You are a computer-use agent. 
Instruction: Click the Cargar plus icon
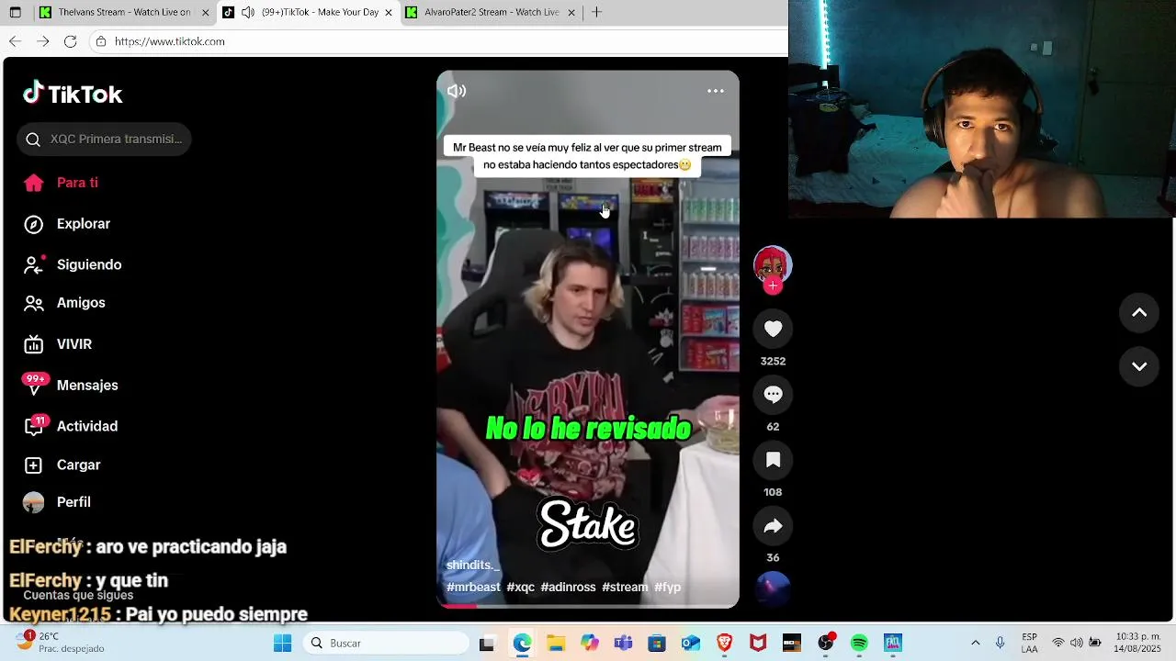pos(34,465)
